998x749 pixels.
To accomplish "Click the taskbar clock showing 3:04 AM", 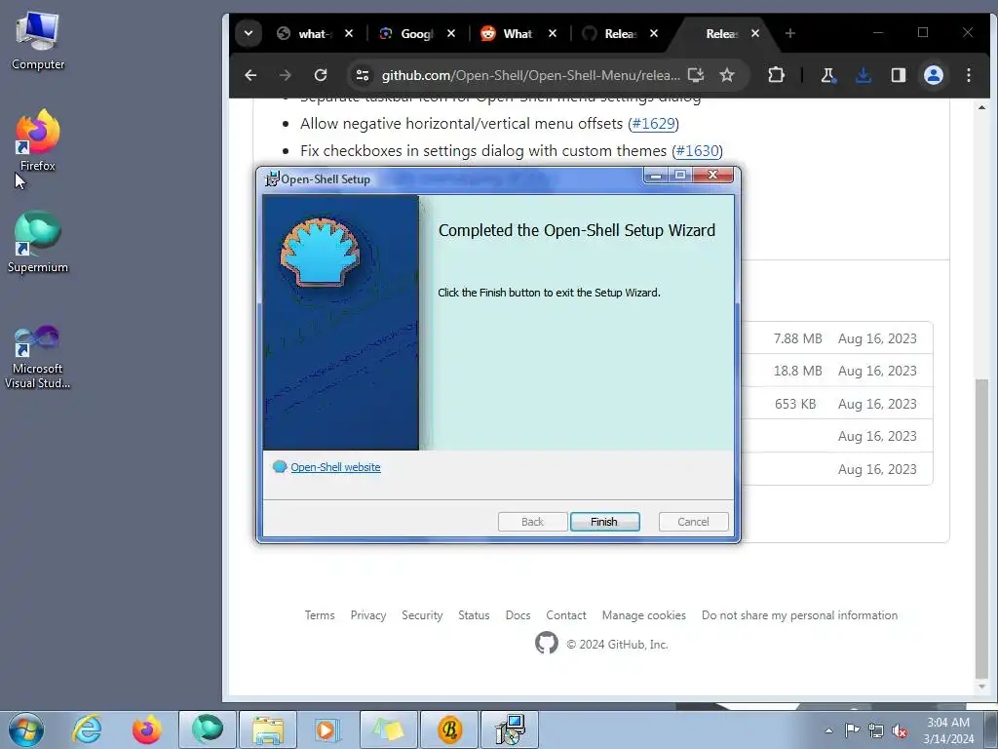I will click(948, 730).
